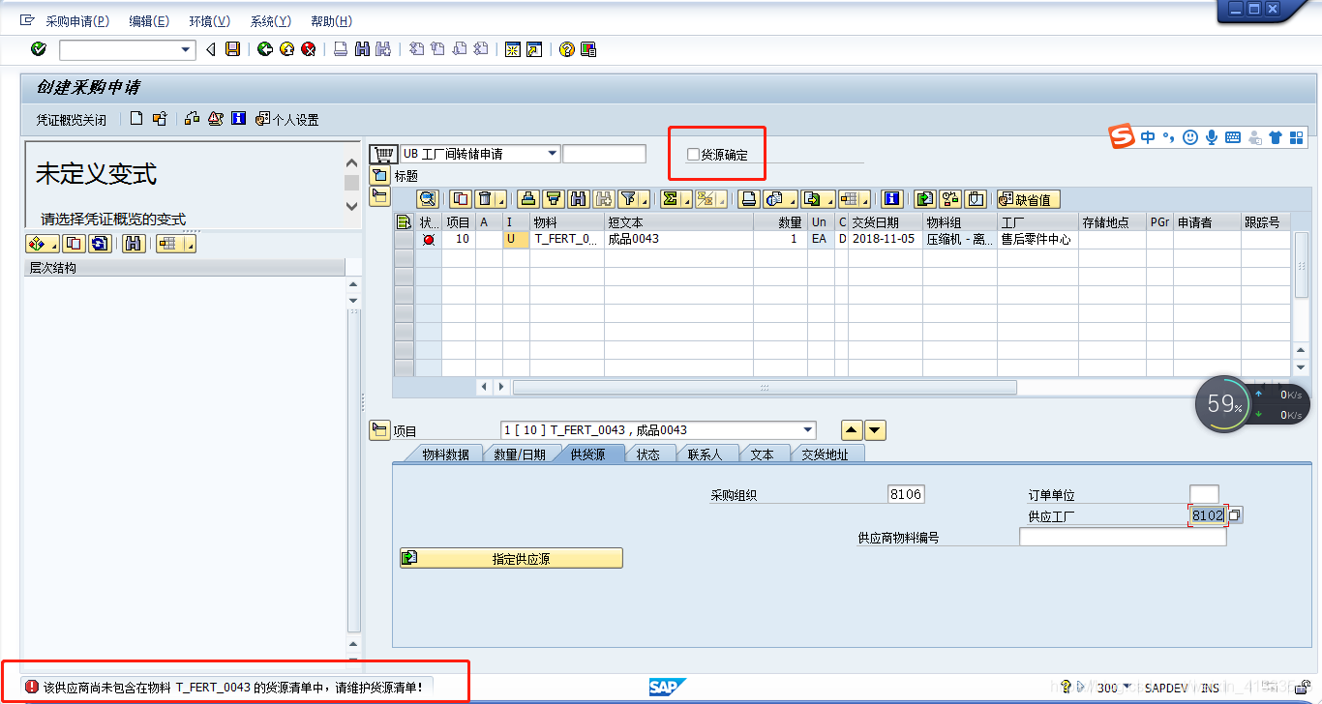Click the Print icon in top toolbar
Image resolution: width=1322 pixels, height=704 pixels.
(341, 49)
